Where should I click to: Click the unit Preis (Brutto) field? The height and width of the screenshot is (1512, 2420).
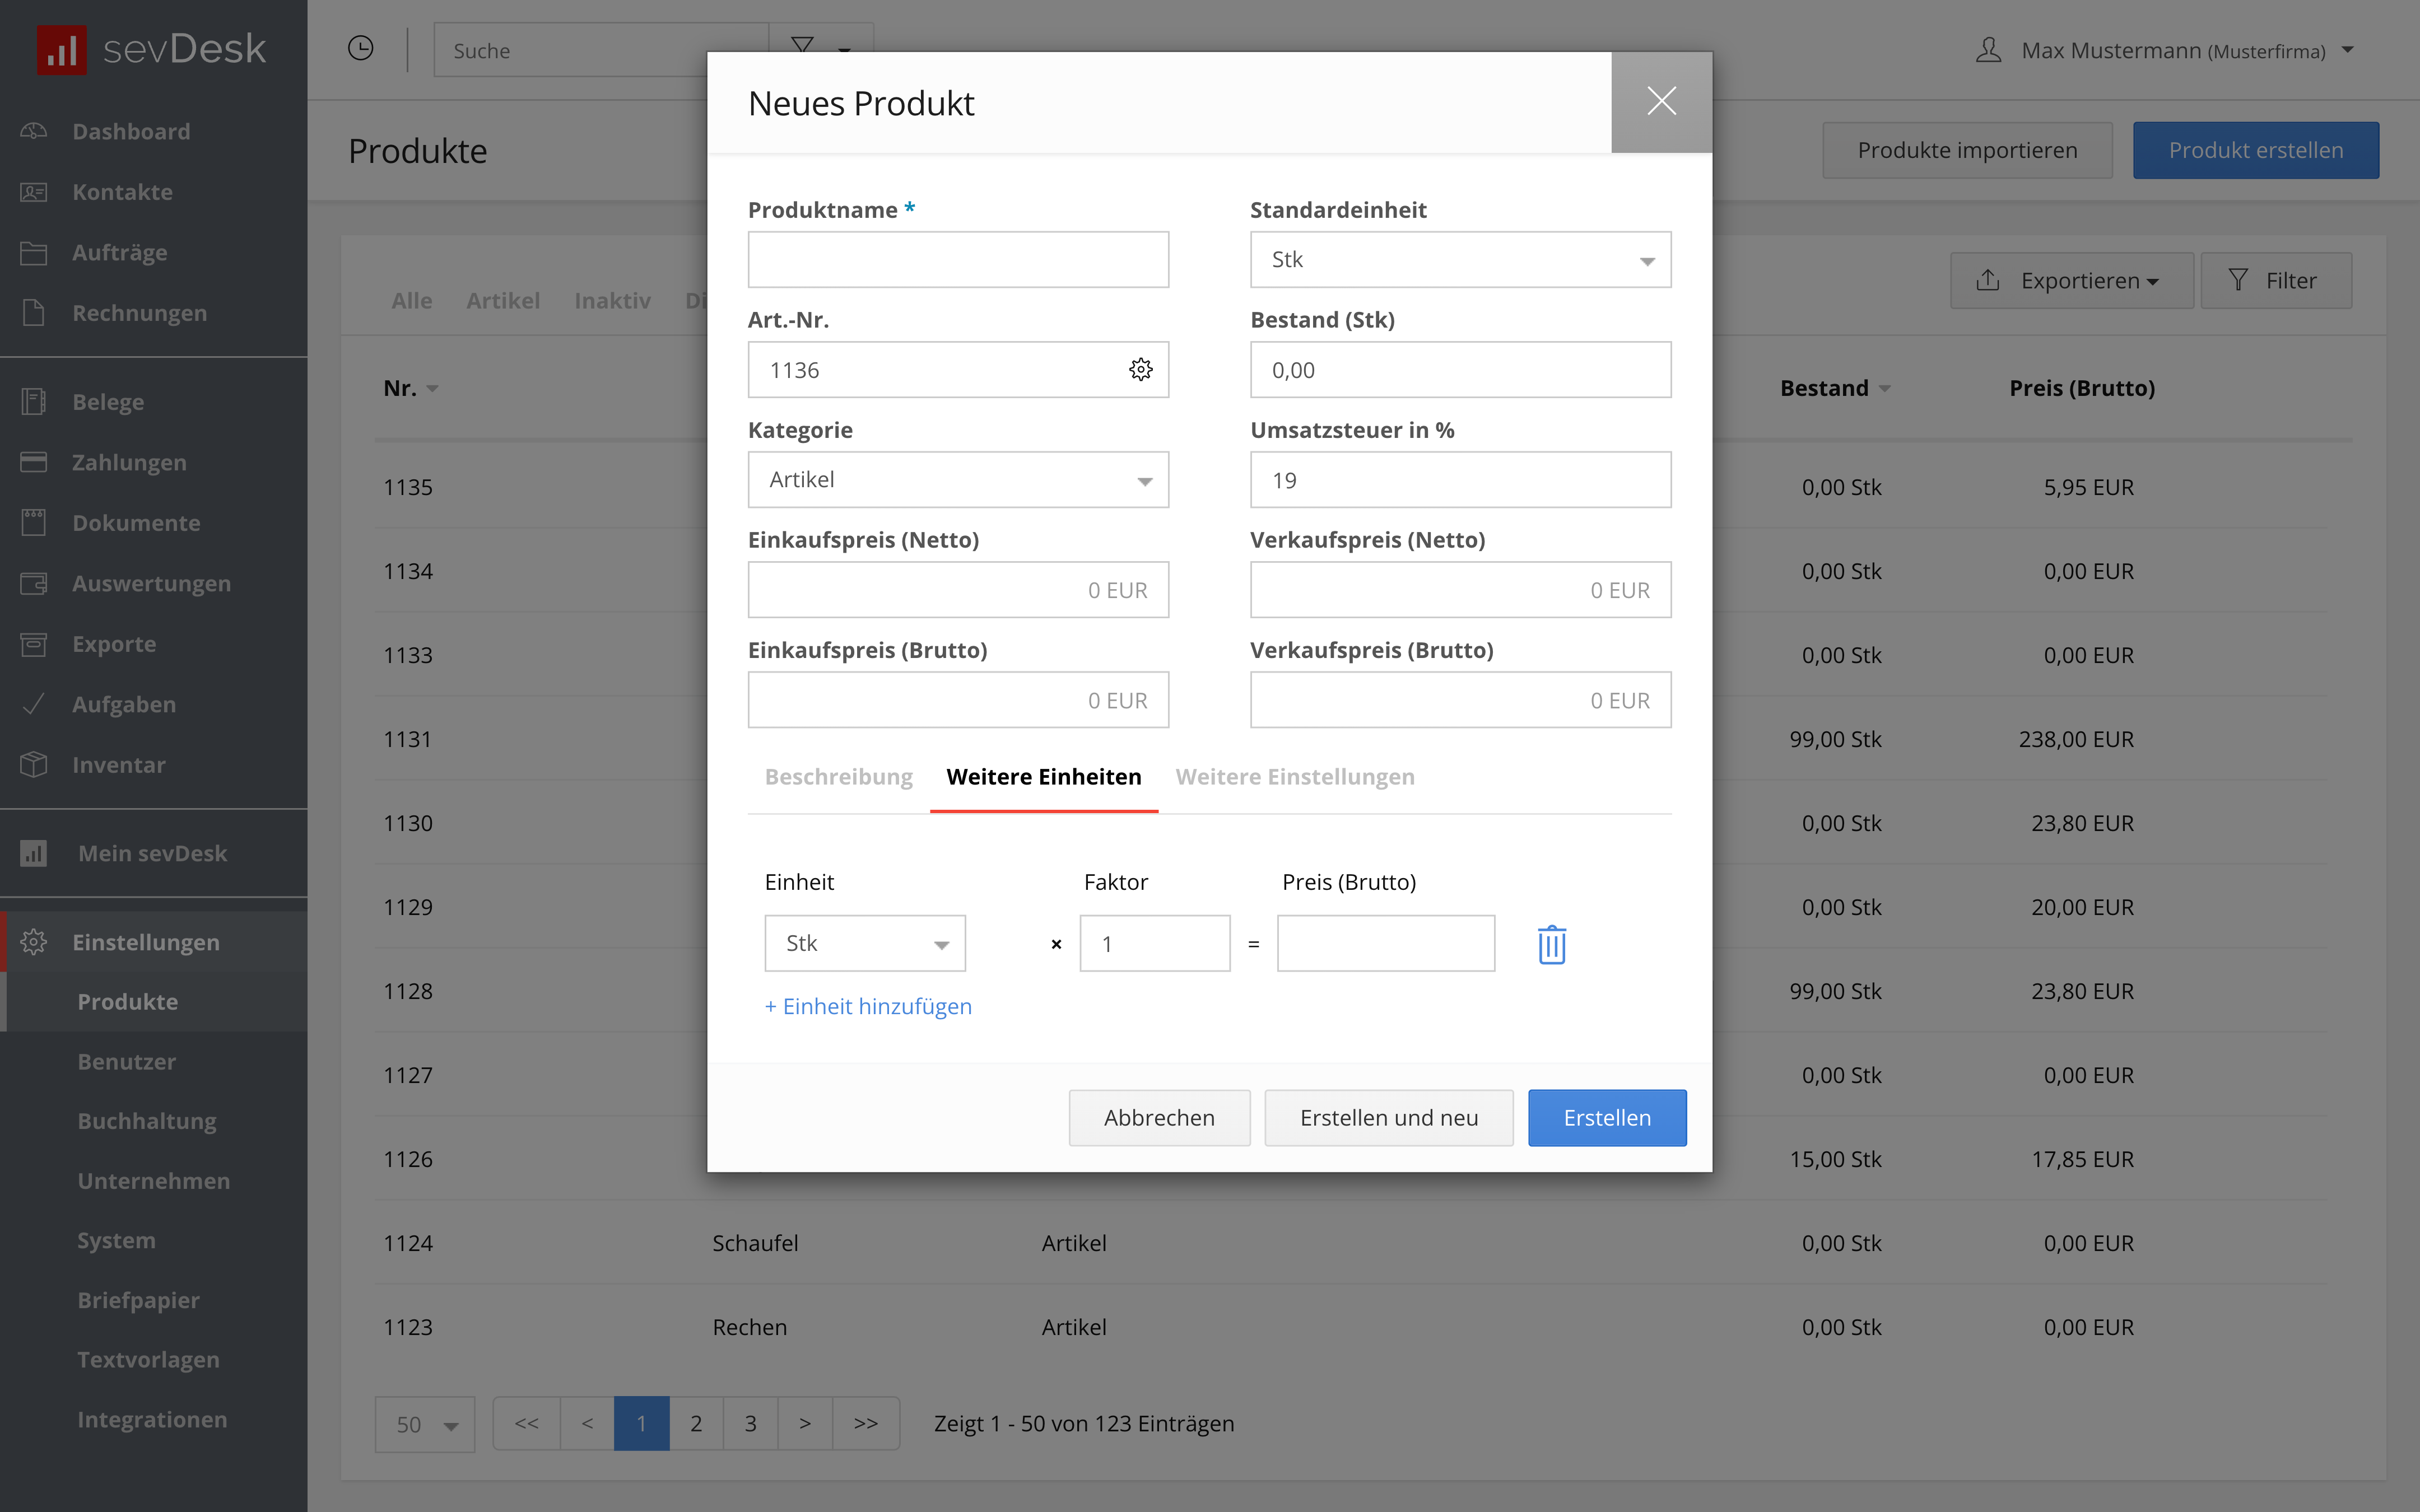pyautogui.click(x=1386, y=943)
